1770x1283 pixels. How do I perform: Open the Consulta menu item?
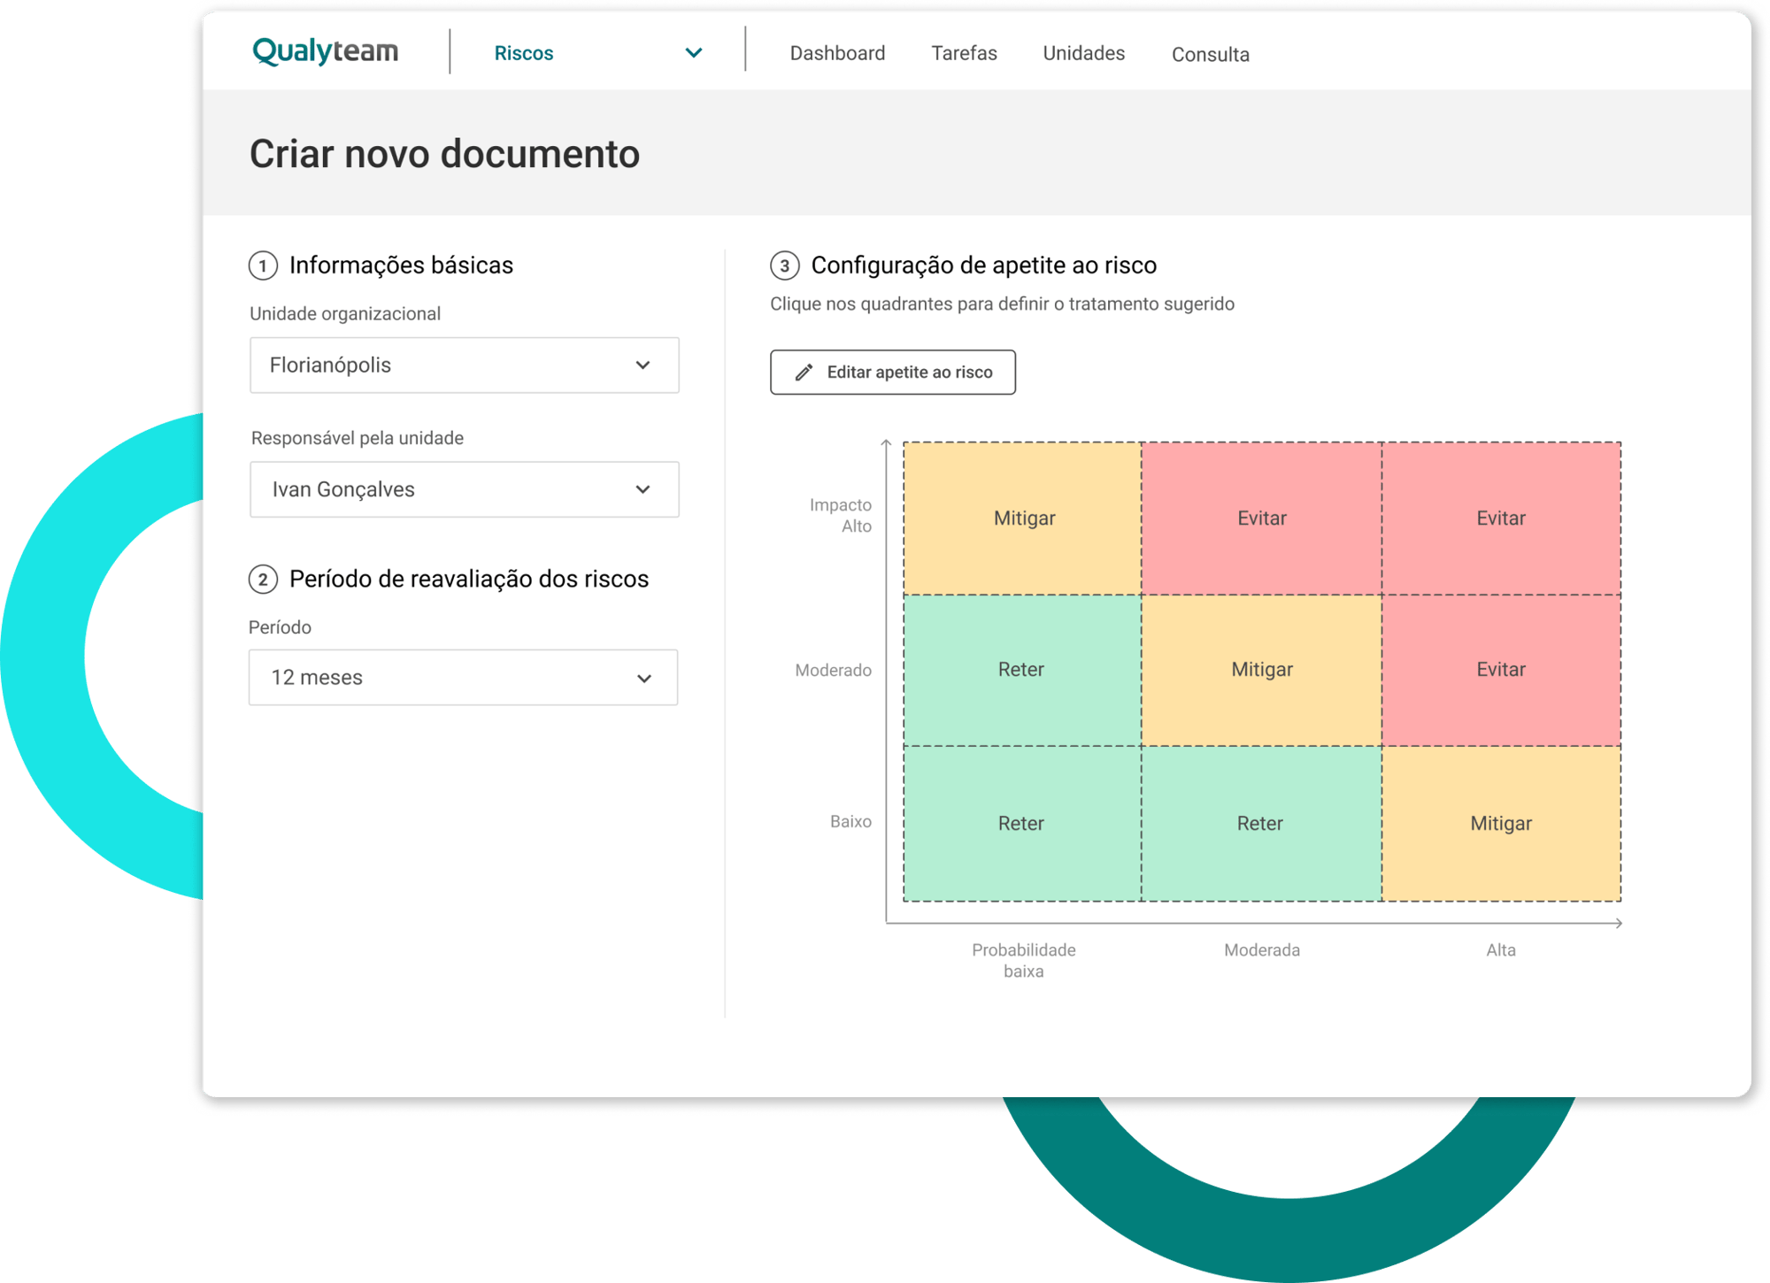click(x=1210, y=55)
